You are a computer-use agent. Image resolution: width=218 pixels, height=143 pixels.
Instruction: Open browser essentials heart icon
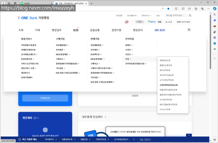202,9
